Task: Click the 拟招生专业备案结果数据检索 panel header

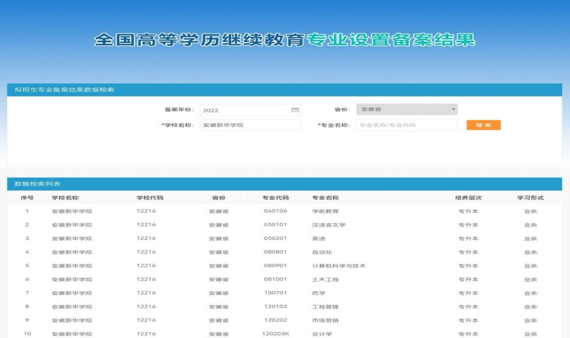Action: pyautogui.click(x=64, y=89)
